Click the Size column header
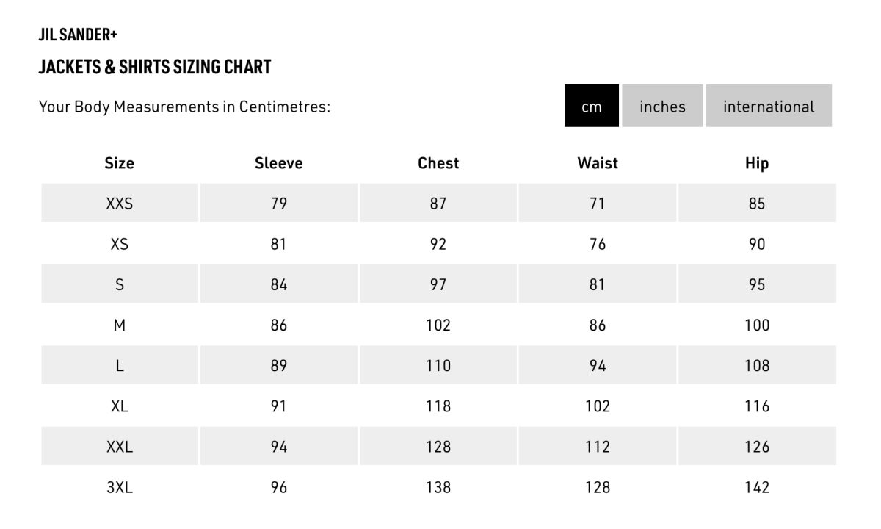The width and height of the screenshot is (881, 529). click(x=120, y=163)
